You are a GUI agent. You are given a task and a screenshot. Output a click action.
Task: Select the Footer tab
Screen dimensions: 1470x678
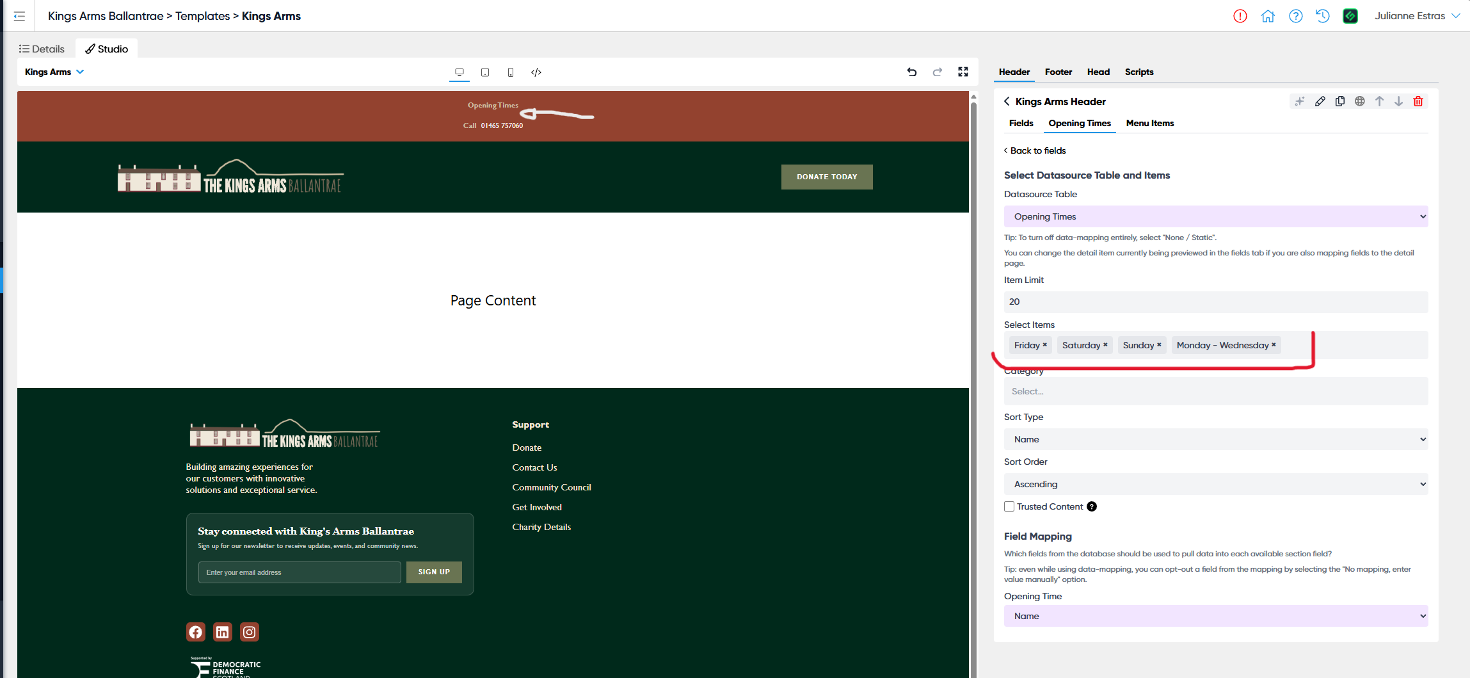(1059, 72)
